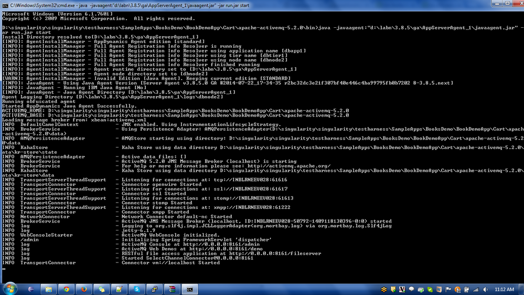The height and width of the screenshot is (295, 524).
Task: Select the active cmd.exe taskbar button
Action: [190, 289]
